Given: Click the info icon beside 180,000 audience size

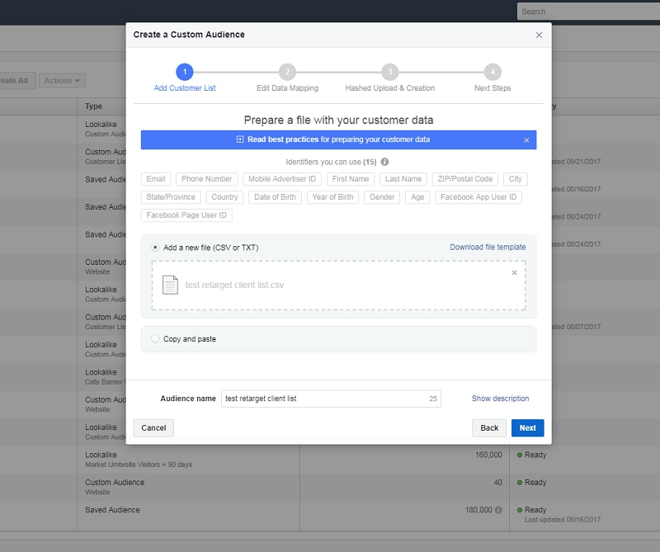Looking at the screenshot, I should [498, 510].
